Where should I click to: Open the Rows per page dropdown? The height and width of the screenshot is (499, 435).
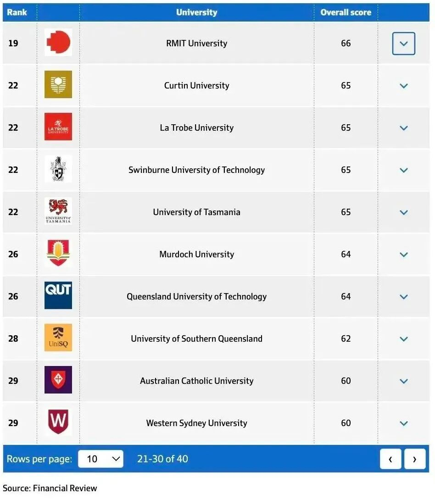100,459
